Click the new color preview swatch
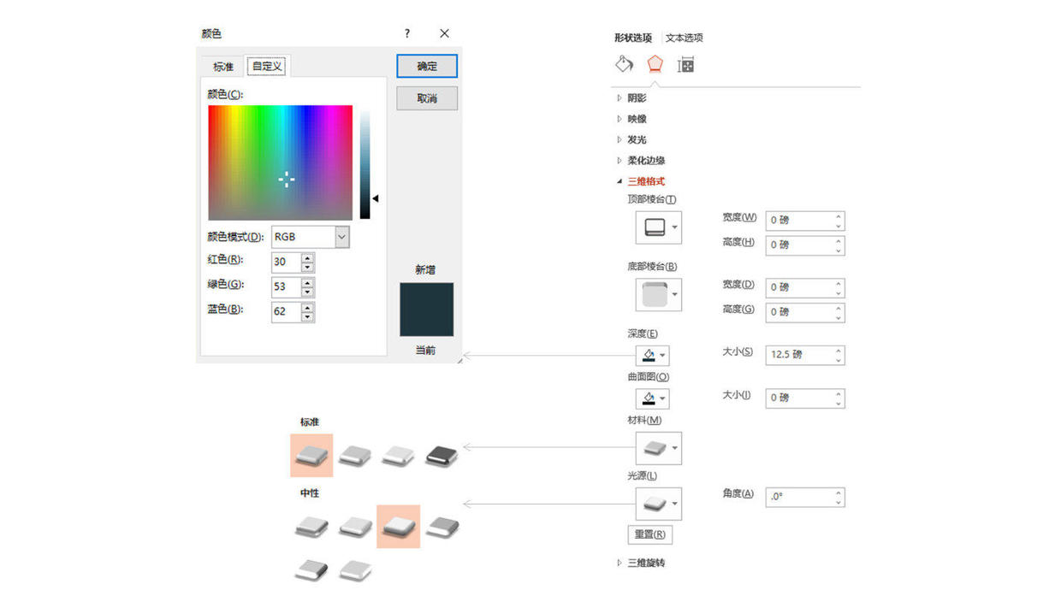This screenshot has width=1061, height=596. (x=426, y=310)
